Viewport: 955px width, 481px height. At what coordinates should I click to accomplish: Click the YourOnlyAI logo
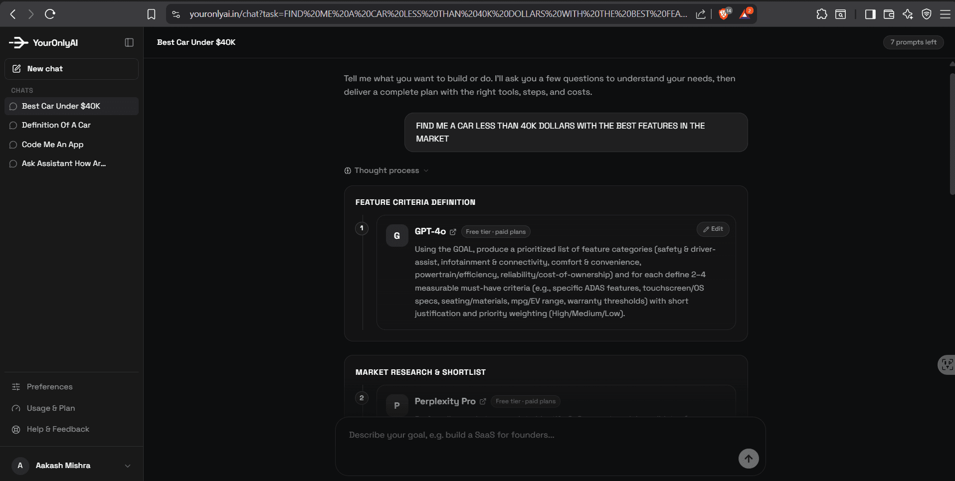[43, 43]
